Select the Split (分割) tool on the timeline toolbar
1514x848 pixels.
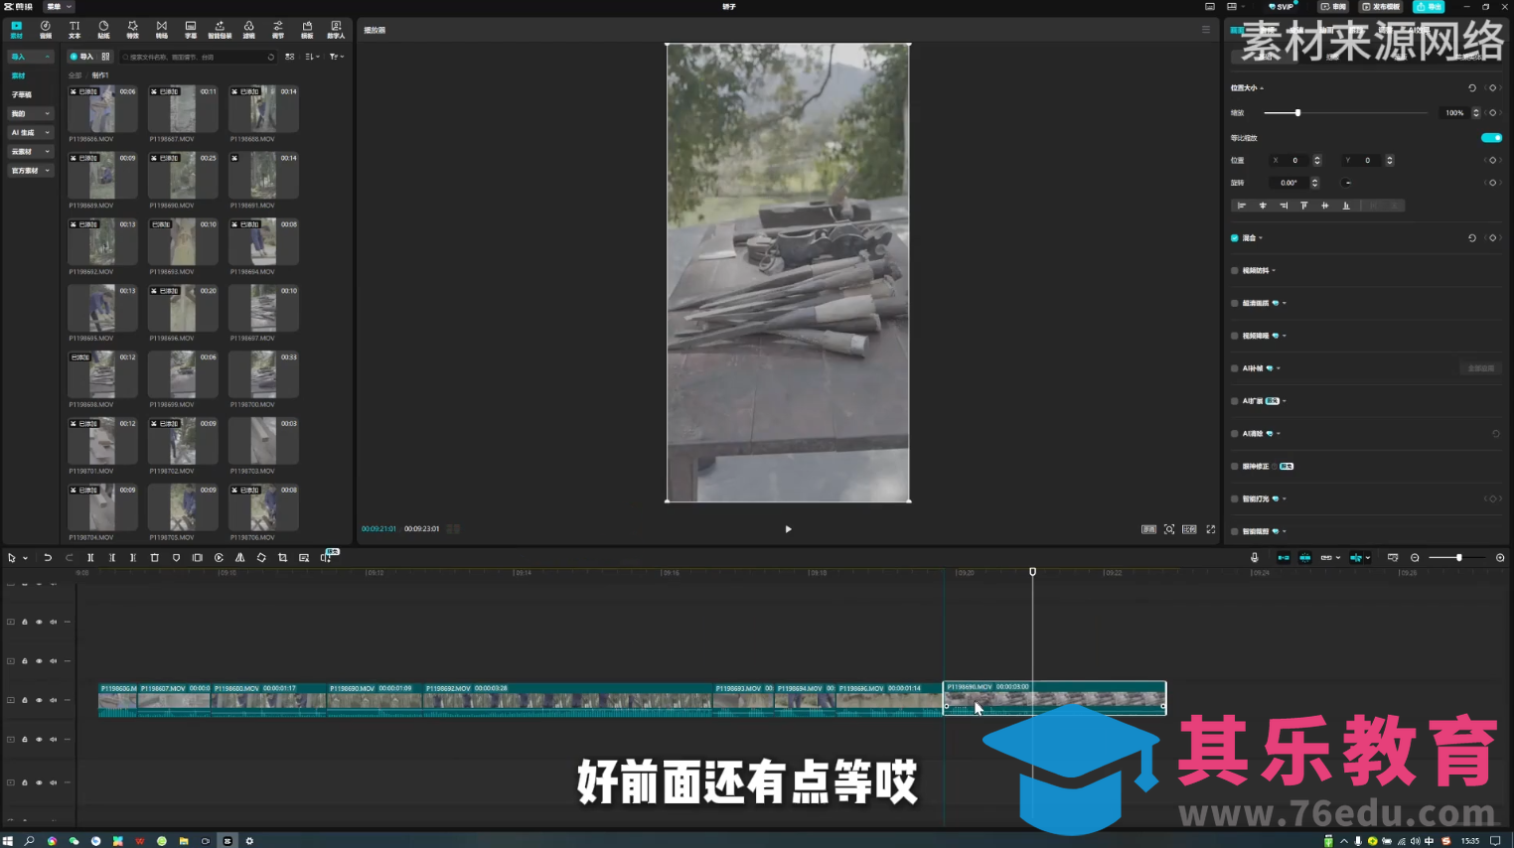click(89, 557)
